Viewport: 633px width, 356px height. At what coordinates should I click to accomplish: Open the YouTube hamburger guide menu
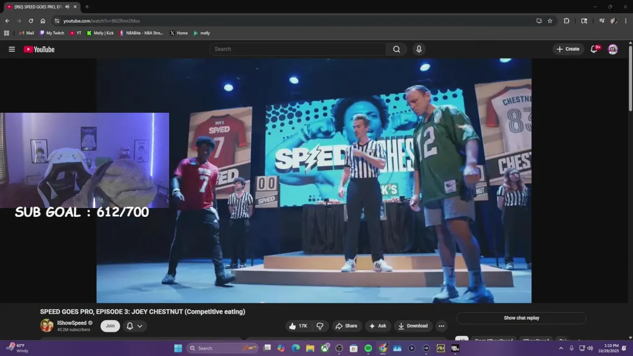(x=12, y=49)
